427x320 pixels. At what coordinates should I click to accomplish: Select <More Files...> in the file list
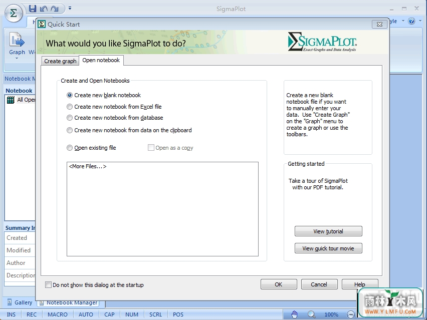(88, 166)
